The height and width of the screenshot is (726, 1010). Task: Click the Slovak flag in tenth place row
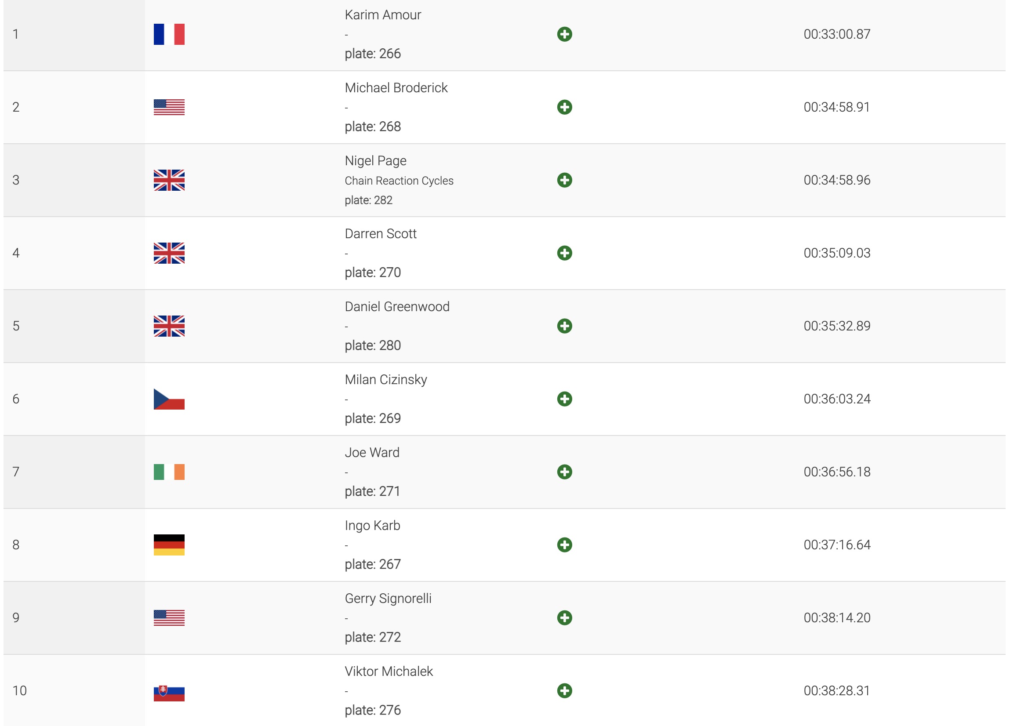click(x=169, y=693)
